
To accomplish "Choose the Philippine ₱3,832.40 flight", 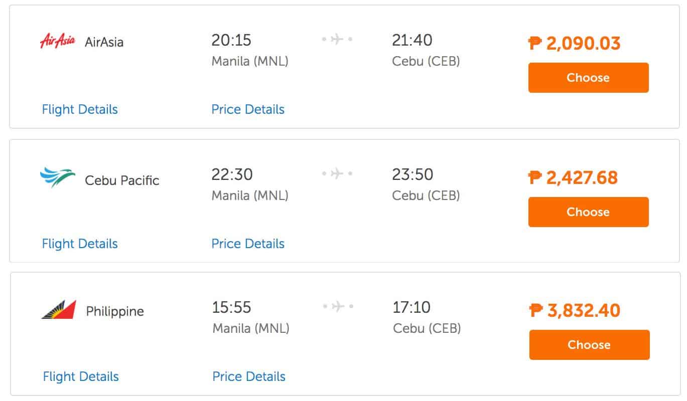I will pyautogui.click(x=589, y=345).
